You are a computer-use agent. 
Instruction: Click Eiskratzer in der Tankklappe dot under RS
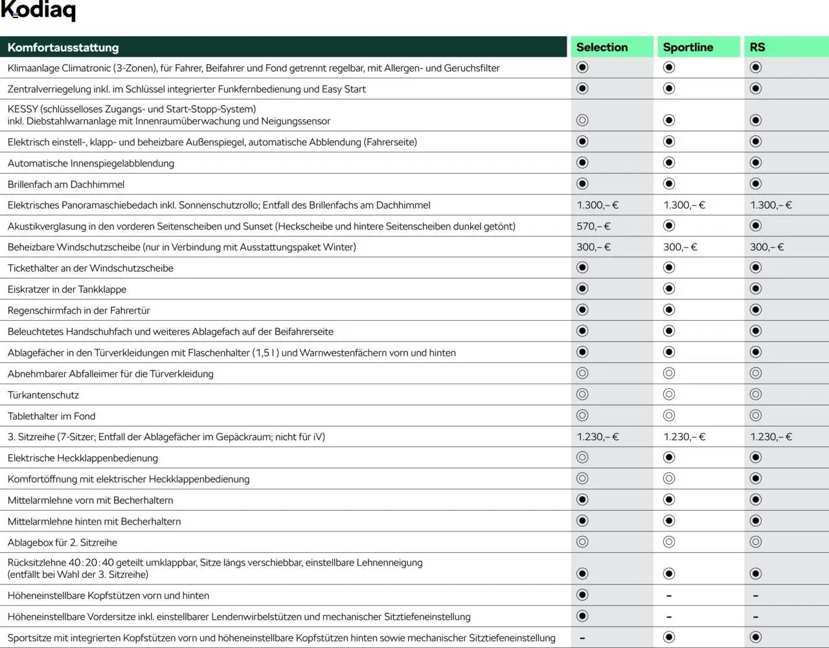click(755, 289)
